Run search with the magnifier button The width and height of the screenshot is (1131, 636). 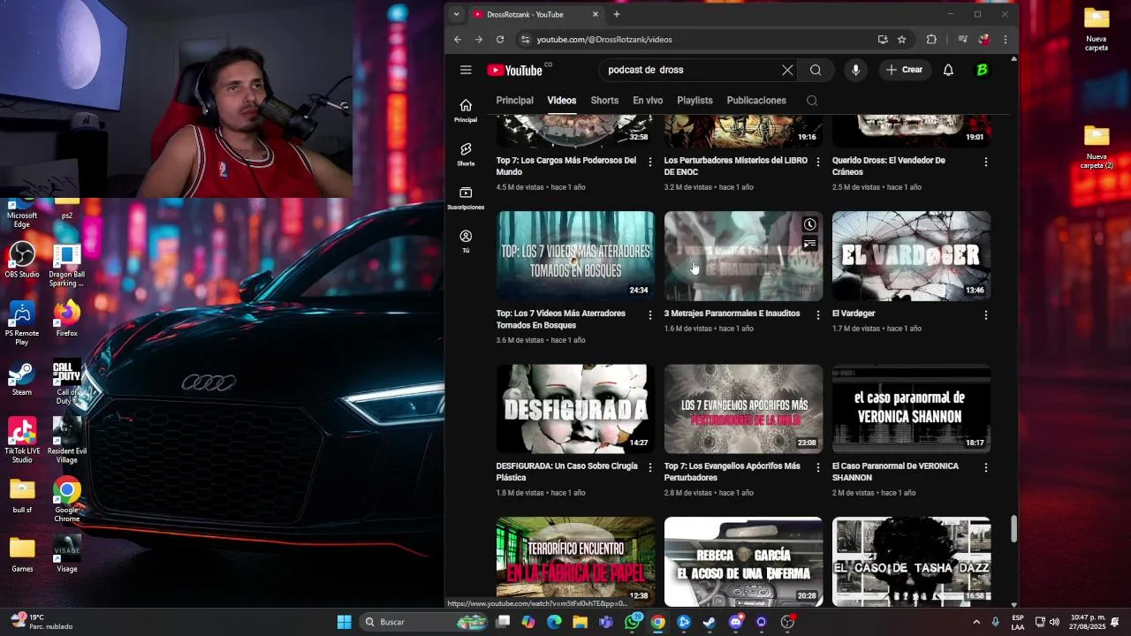(x=816, y=70)
